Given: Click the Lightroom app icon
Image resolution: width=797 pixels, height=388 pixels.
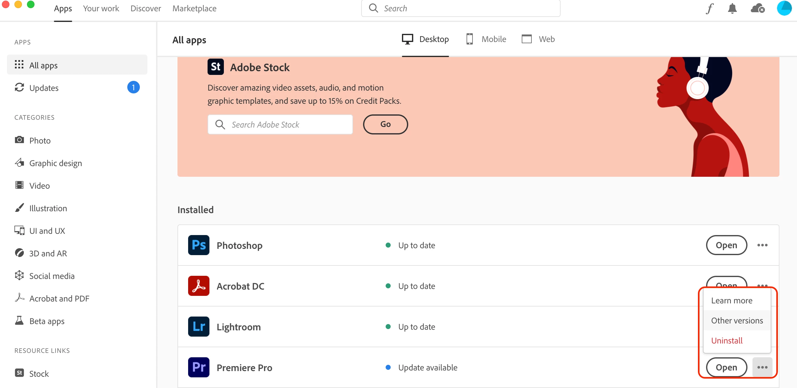Looking at the screenshot, I should [198, 327].
